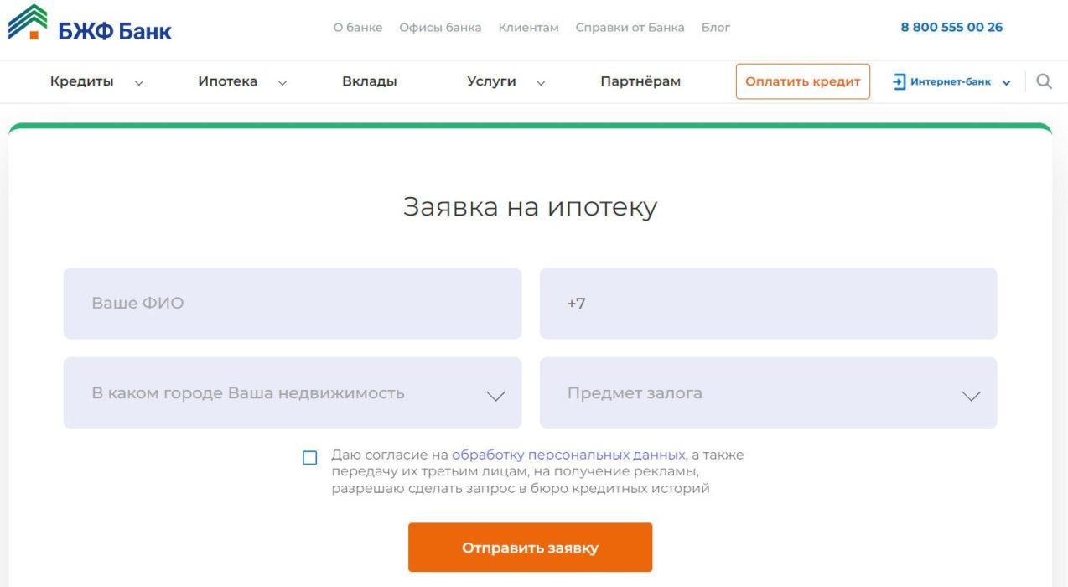Viewport: 1068px width, 587px height.
Task: Click the Отправить заявку button
Action: (x=530, y=547)
